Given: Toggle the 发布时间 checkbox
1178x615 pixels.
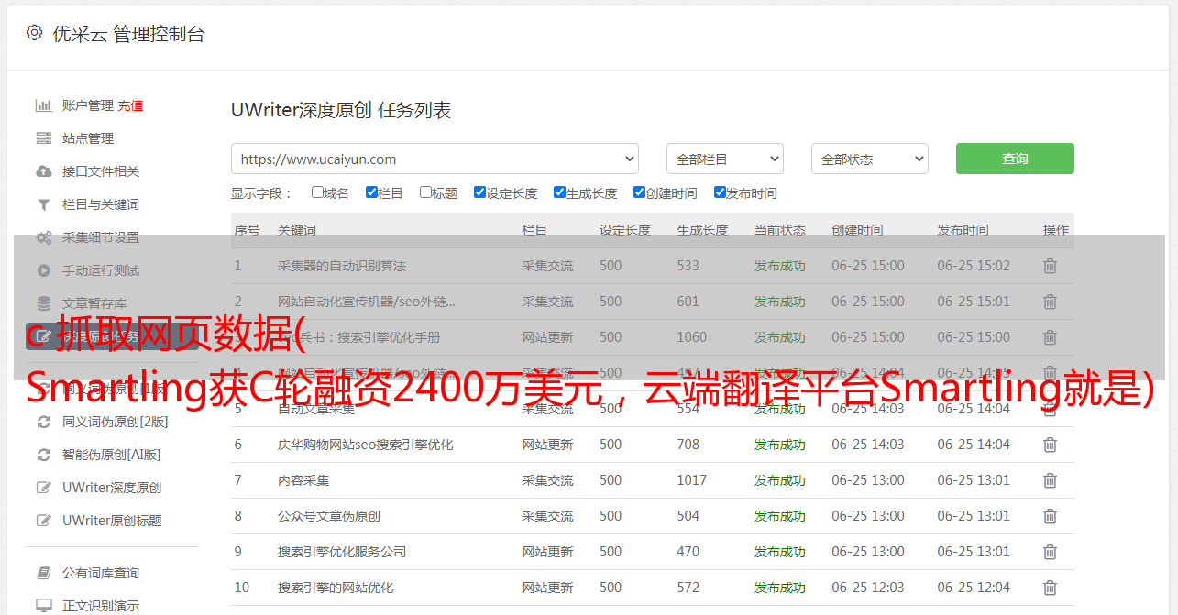Looking at the screenshot, I should tap(720, 192).
